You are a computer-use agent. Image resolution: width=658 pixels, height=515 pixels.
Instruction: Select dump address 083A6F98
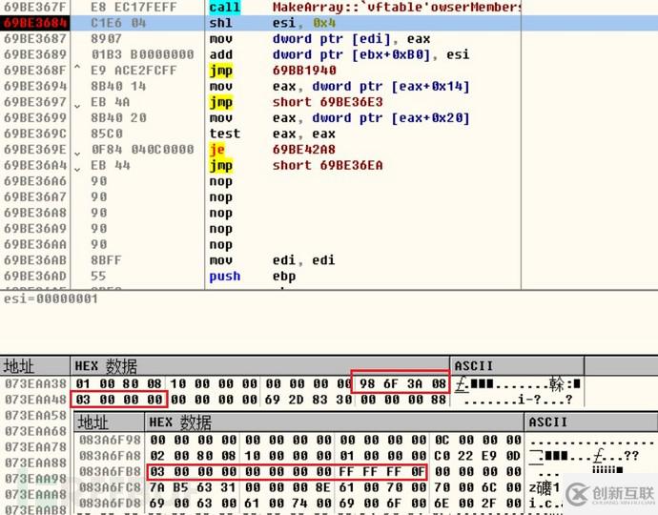coord(110,440)
